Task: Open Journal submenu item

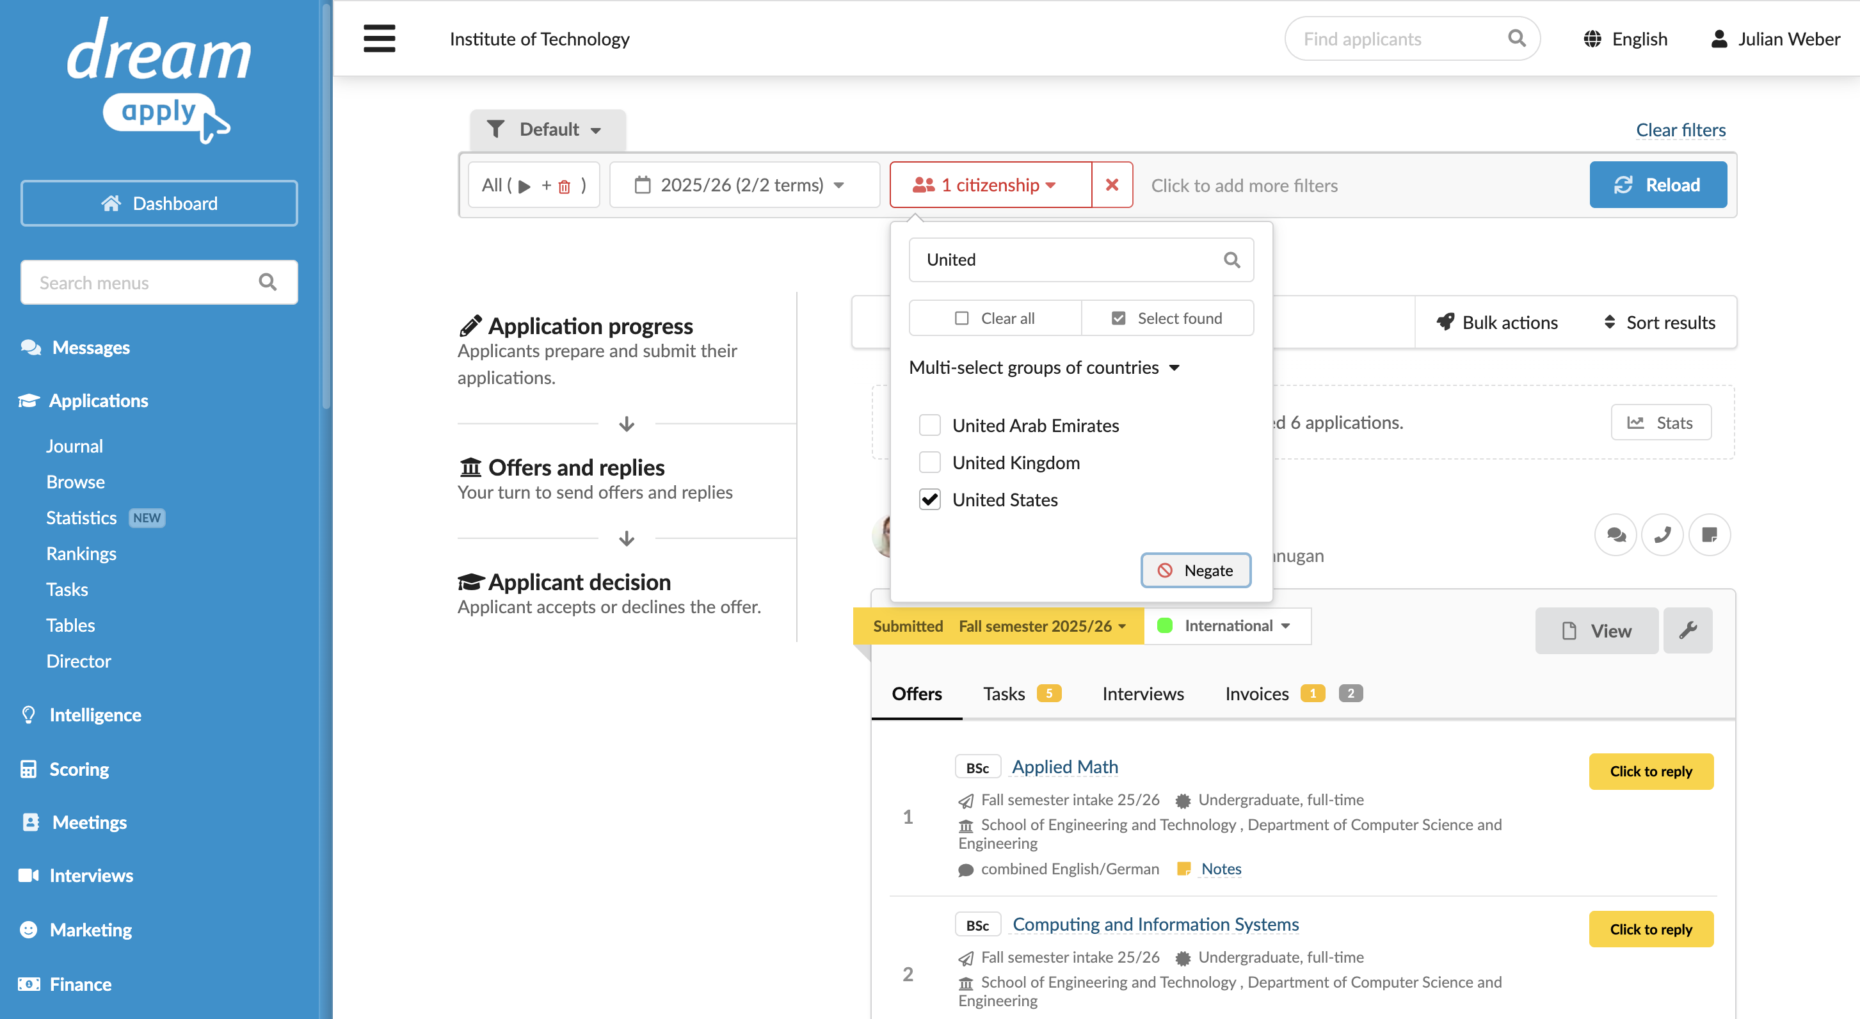Action: (74, 445)
